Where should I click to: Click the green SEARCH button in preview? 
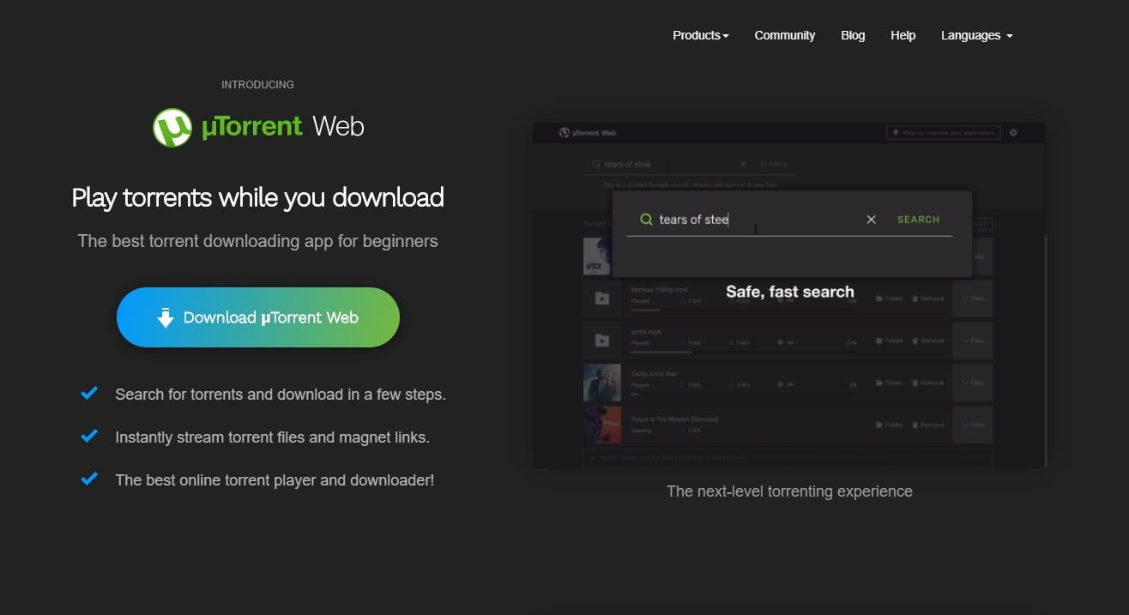pos(918,220)
